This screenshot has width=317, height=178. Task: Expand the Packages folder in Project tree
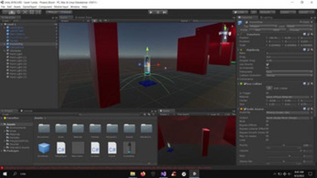click(2, 151)
